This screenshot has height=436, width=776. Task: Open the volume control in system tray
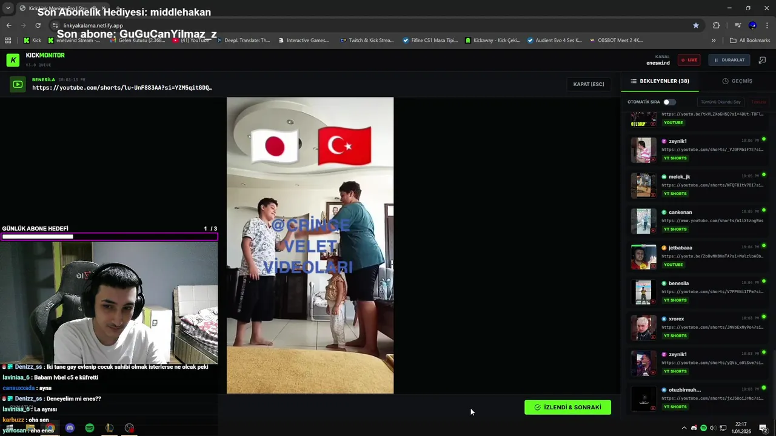(712, 428)
